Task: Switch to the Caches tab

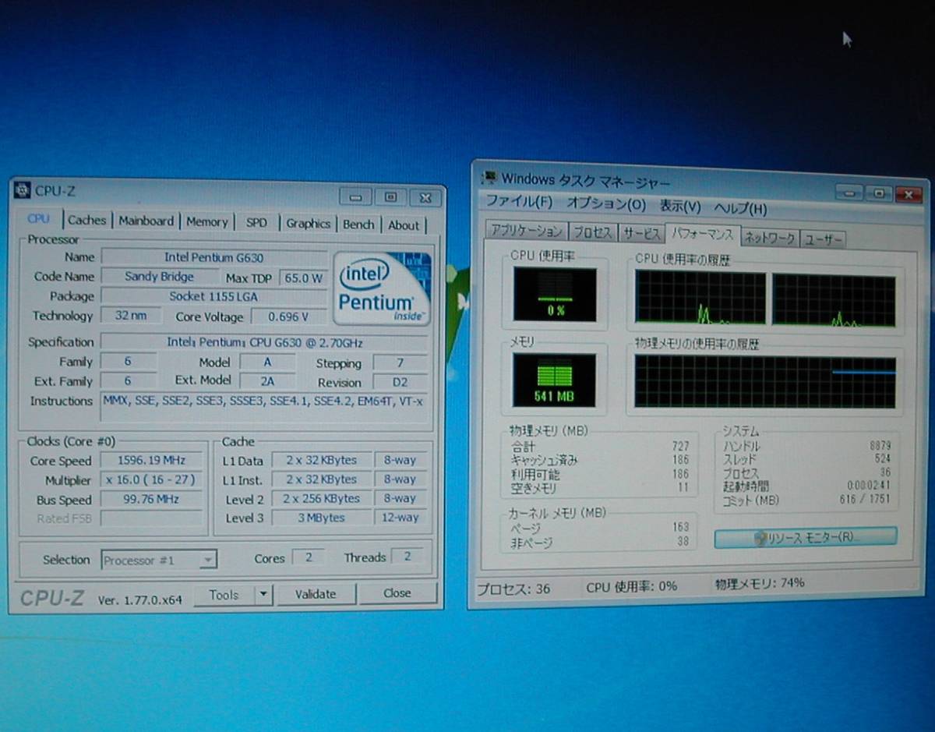Action: click(x=86, y=221)
